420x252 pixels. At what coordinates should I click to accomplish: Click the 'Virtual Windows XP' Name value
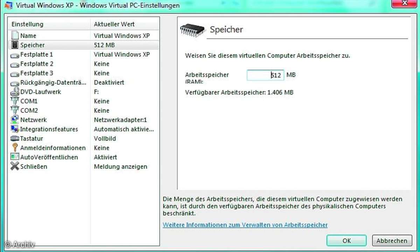(122, 36)
